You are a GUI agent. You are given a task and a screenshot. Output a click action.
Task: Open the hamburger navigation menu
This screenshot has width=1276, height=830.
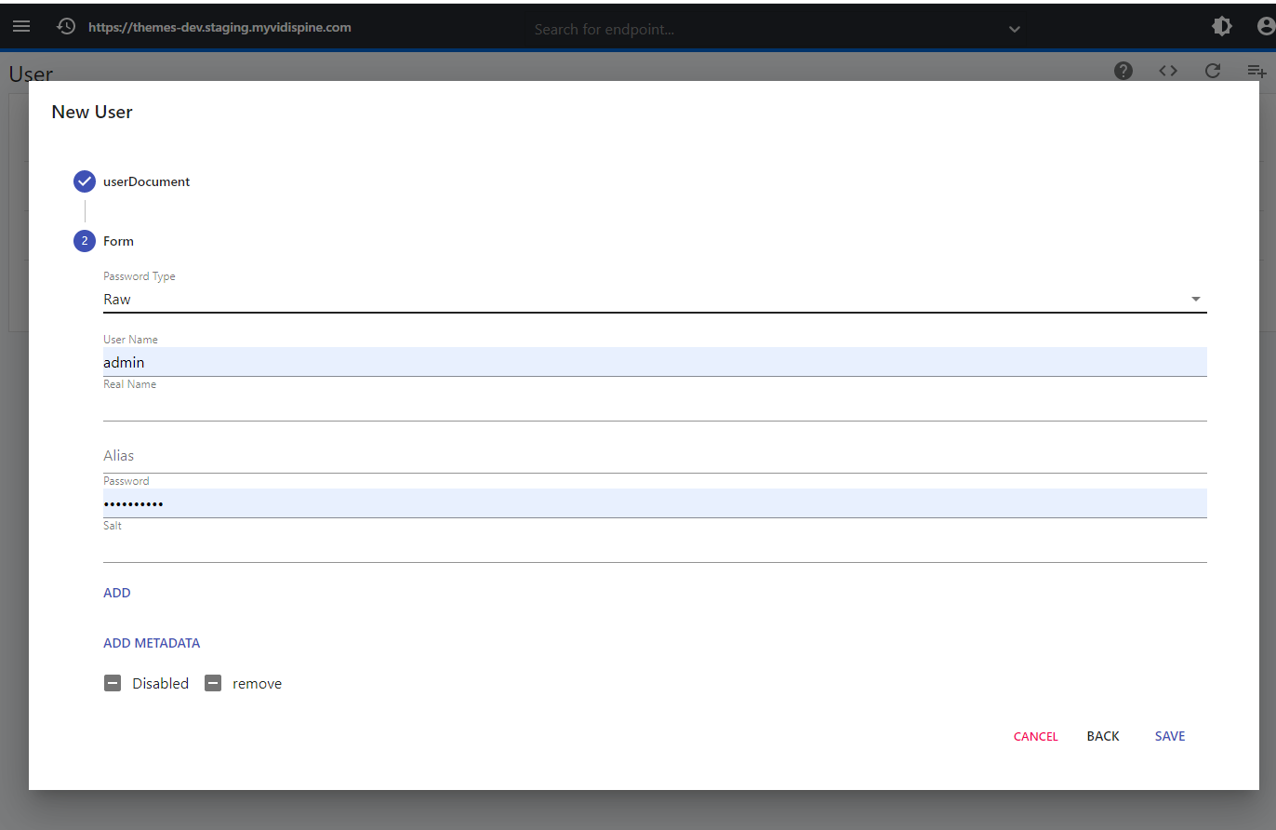[x=21, y=27]
